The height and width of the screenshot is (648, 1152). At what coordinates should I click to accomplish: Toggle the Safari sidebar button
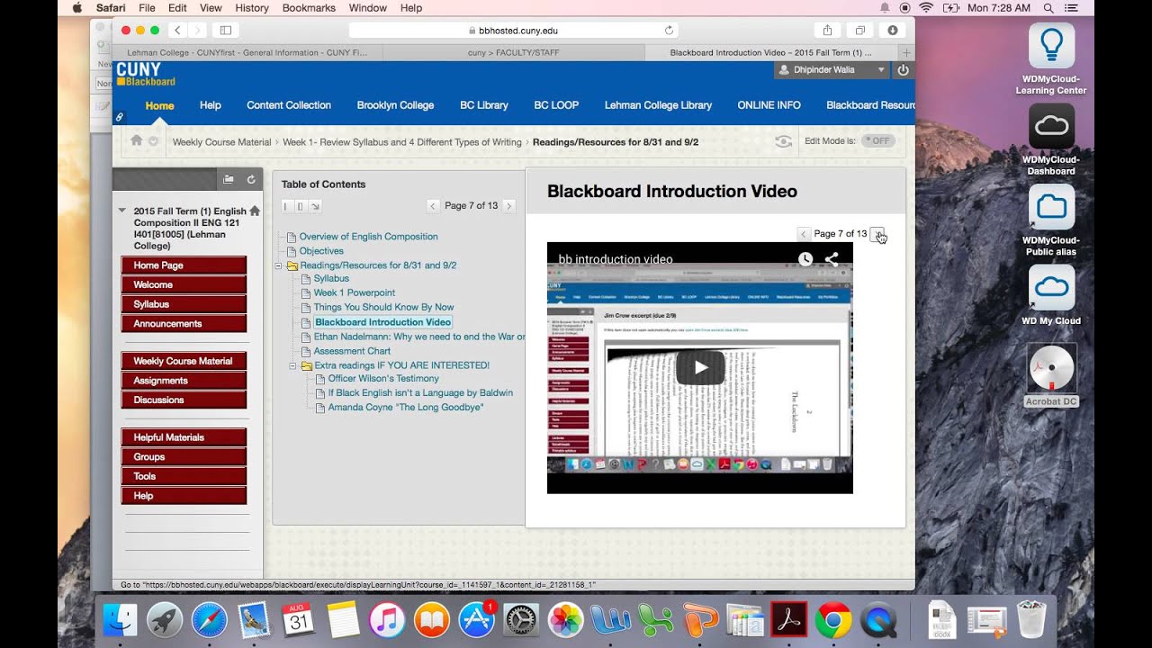(225, 30)
